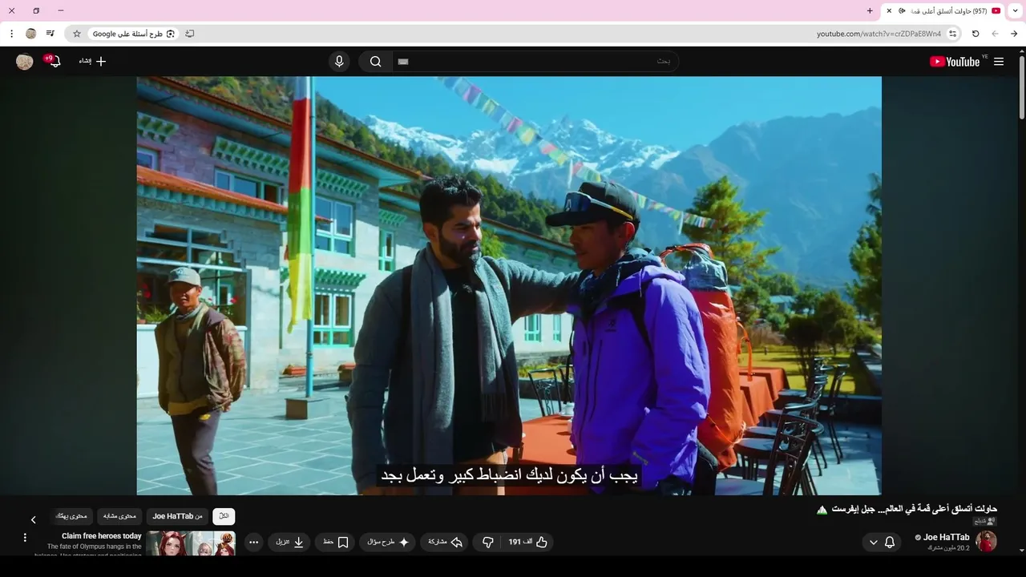The height and width of the screenshot is (577, 1026).
Task: Select the 'الكل' (All) chip
Action: click(x=224, y=517)
